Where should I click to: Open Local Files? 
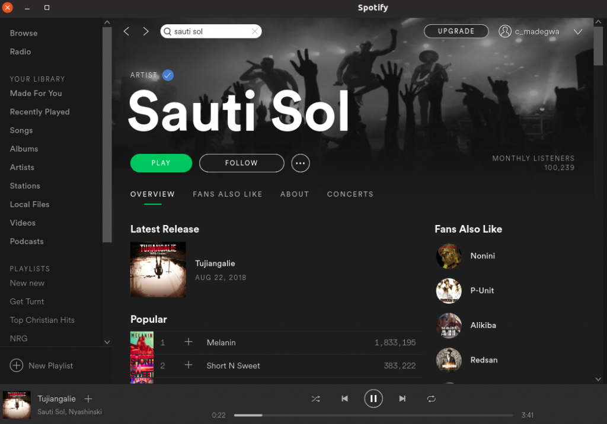[30, 205]
